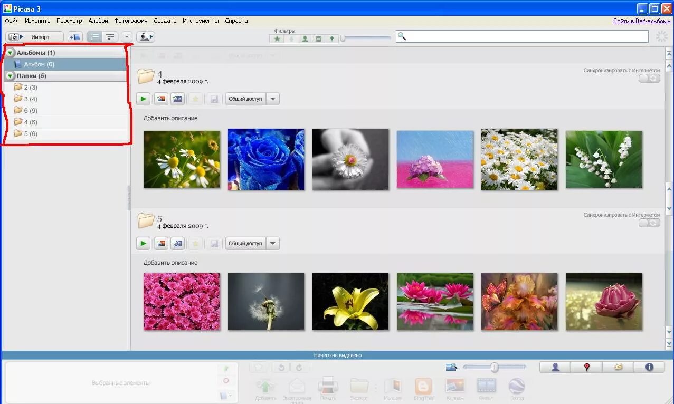Create movie presentation for folder 4
The image size is (674, 404).
point(177,99)
